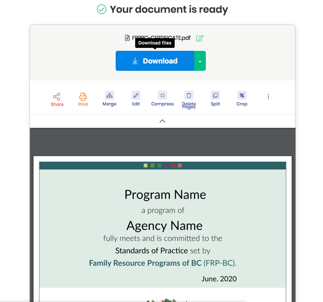Image resolution: width=323 pixels, height=302 pixels.
Task: Collapse the toolbar with up chevron
Action: [x=162, y=121]
